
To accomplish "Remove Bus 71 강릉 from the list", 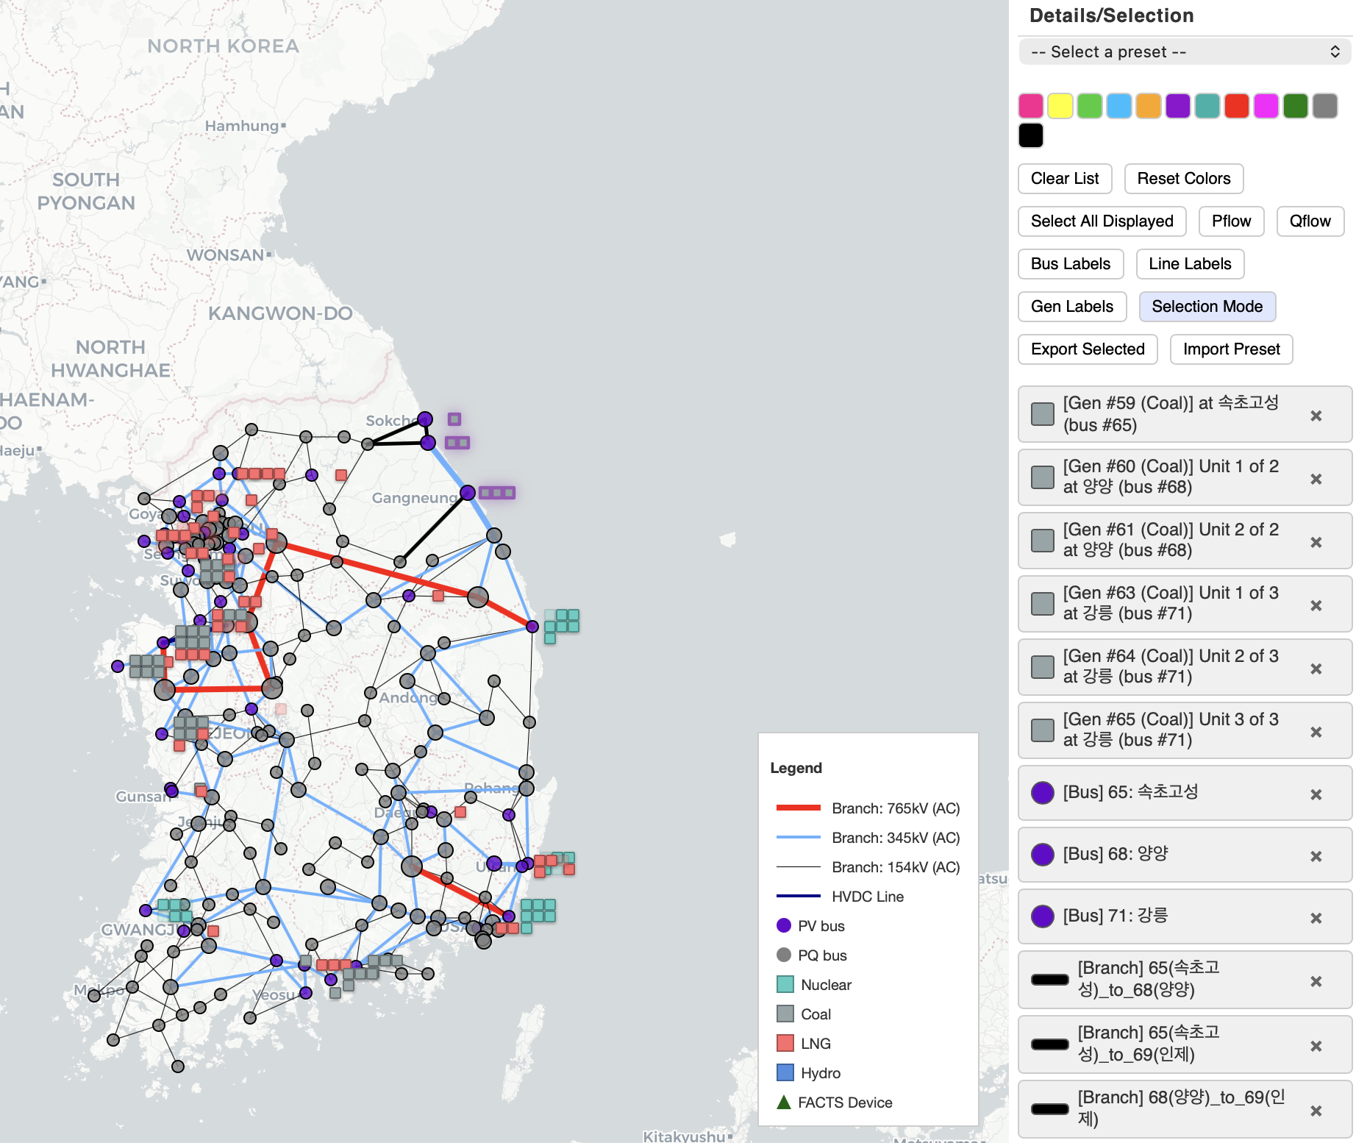I will [x=1316, y=918].
